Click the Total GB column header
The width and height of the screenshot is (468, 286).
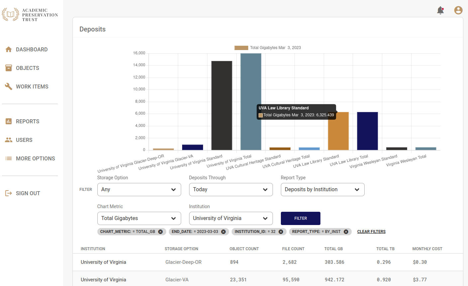(x=334, y=249)
